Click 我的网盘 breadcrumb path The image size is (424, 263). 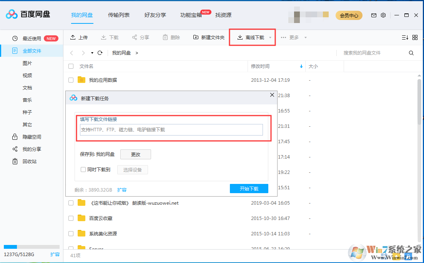point(121,53)
